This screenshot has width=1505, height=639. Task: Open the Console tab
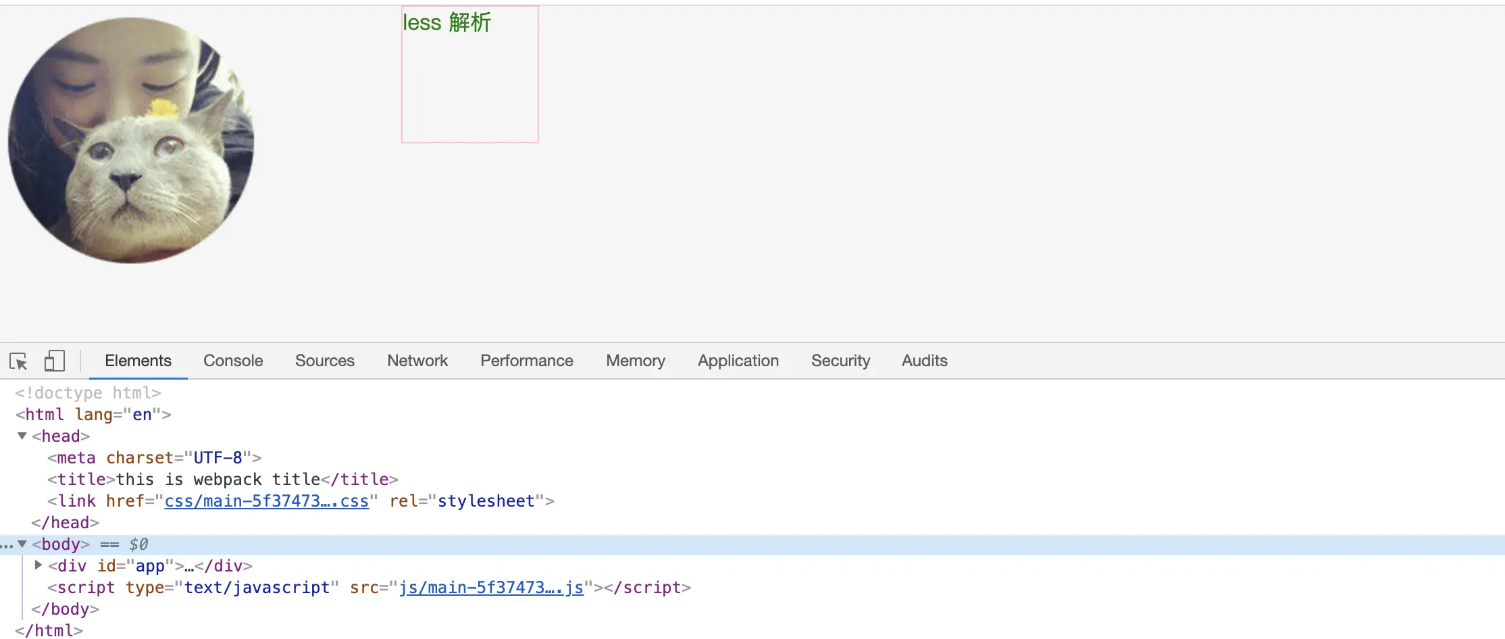pos(233,361)
